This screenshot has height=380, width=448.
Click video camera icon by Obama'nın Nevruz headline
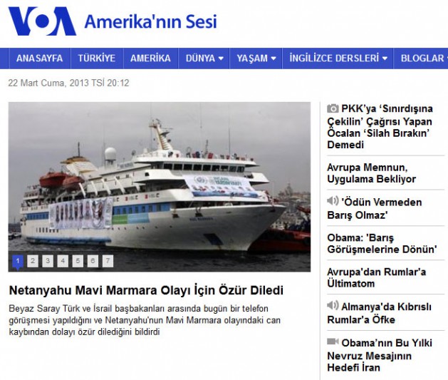(333, 342)
